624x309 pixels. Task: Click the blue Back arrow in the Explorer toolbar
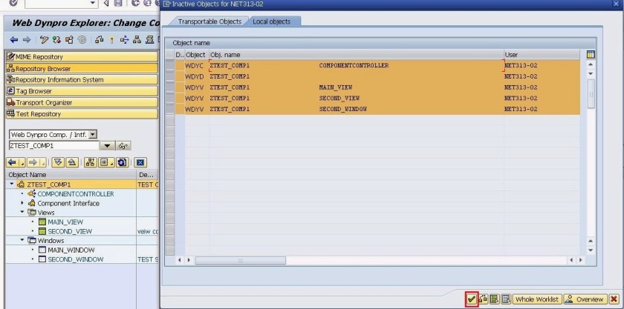point(14,40)
